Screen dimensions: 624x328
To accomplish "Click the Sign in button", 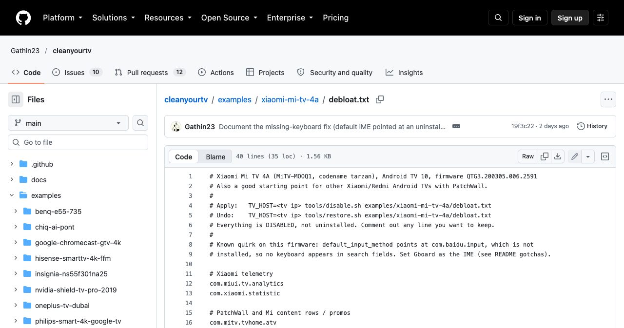I will tap(530, 18).
